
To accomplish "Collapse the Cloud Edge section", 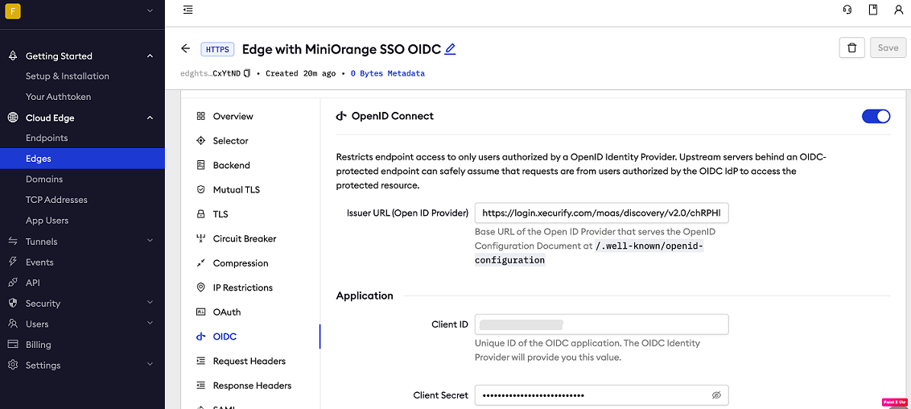I will pyautogui.click(x=150, y=118).
